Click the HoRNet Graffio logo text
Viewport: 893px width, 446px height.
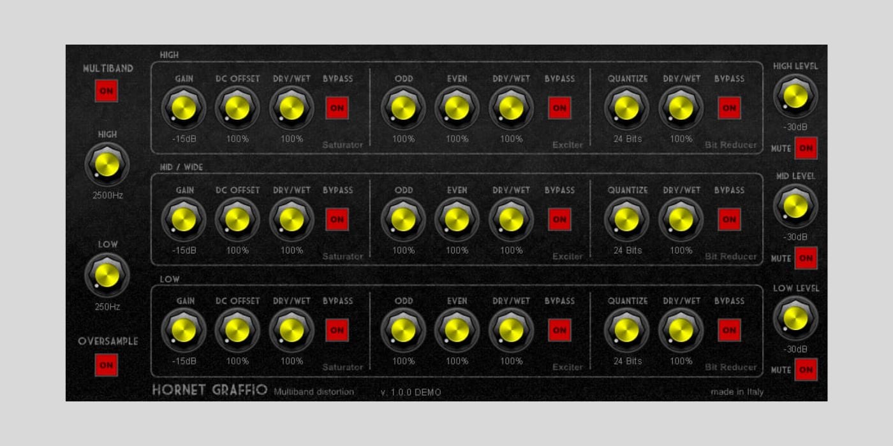click(x=210, y=390)
